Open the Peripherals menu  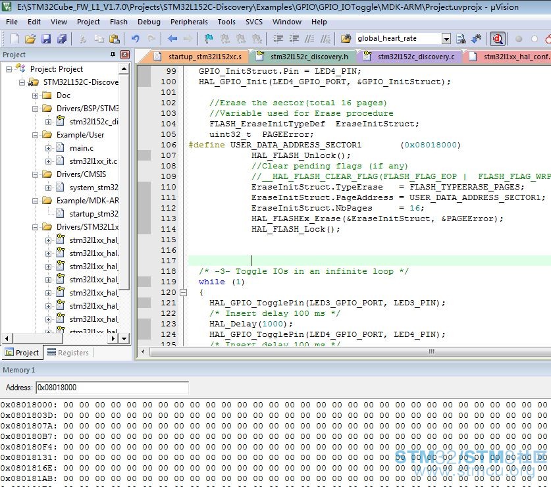189,22
